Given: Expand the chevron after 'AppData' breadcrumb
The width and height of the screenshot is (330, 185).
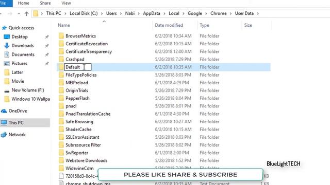Looking at the screenshot, I should click(164, 13).
